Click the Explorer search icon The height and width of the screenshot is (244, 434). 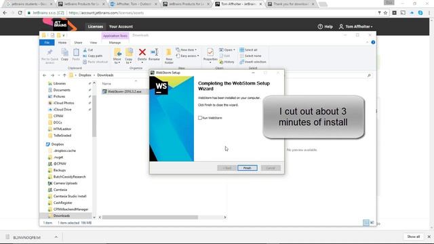(x=369, y=75)
